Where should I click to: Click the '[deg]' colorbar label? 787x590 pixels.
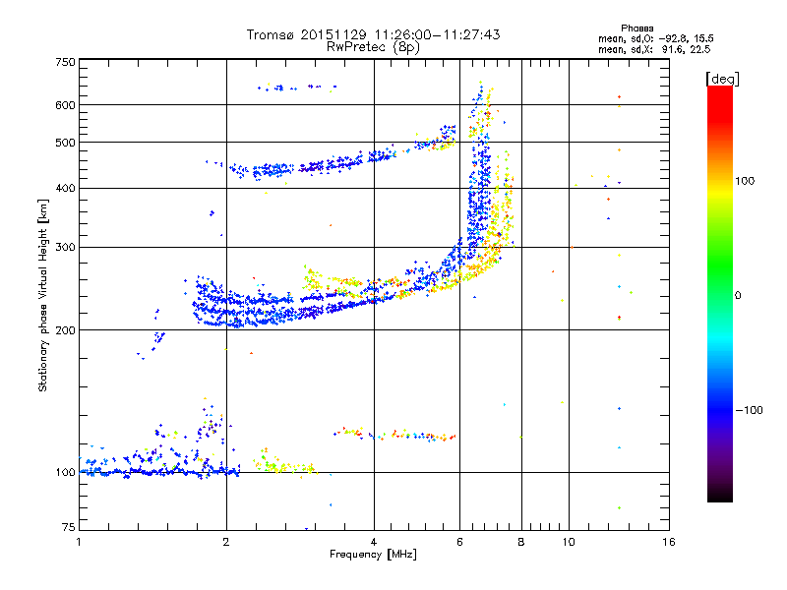(722, 79)
